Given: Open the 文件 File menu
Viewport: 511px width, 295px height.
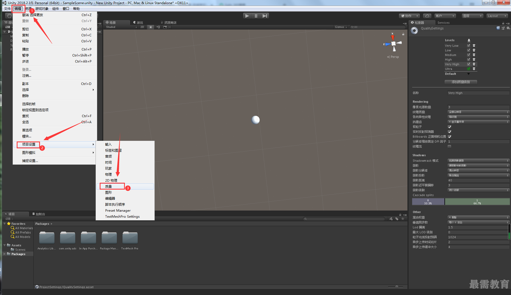Looking at the screenshot, I should [x=7, y=9].
